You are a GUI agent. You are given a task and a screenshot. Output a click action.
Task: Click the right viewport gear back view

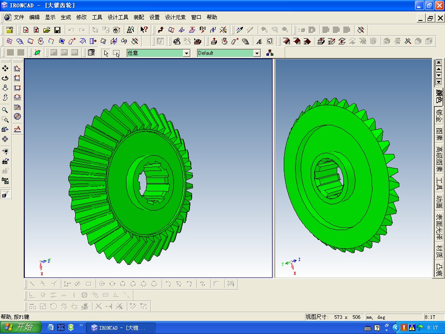click(342, 175)
